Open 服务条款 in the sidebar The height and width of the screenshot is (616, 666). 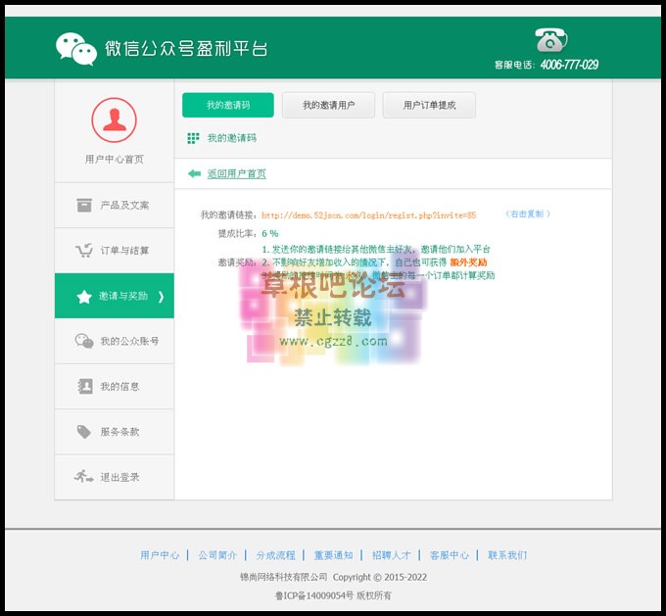(115, 432)
